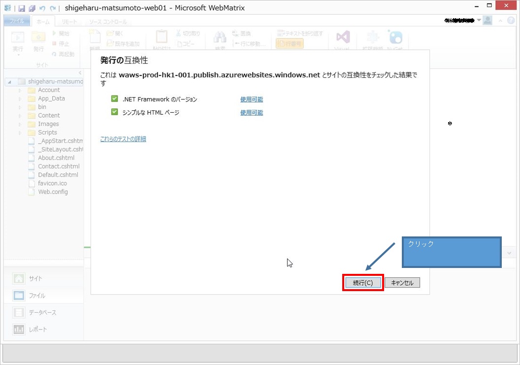Viewport: 520px width, 365px height.
Task: Select Default.cshtml in file tree
Action: click(53, 174)
